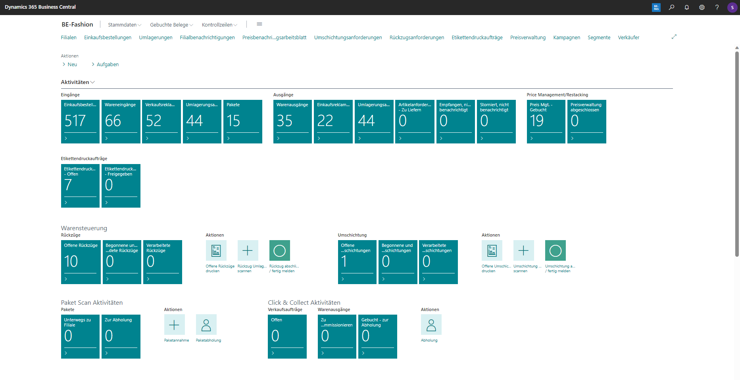Click the Click & Collect Abholung icon
This screenshot has width=740, height=380.
pyautogui.click(x=431, y=325)
